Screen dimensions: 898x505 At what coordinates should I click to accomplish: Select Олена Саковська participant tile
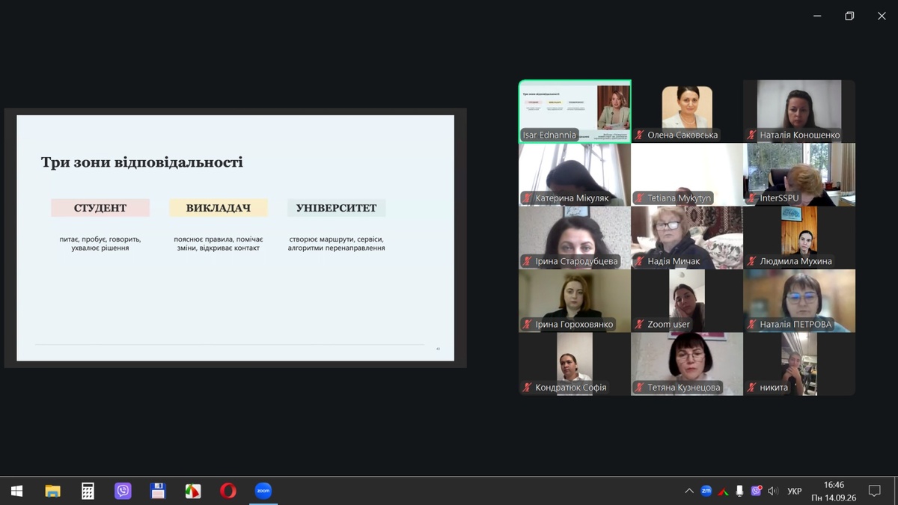pyautogui.click(x=687, y=111)
